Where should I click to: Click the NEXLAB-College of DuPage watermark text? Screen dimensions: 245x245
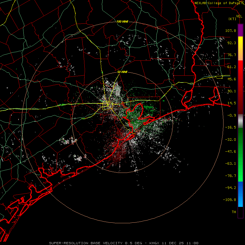pos(217,3)
